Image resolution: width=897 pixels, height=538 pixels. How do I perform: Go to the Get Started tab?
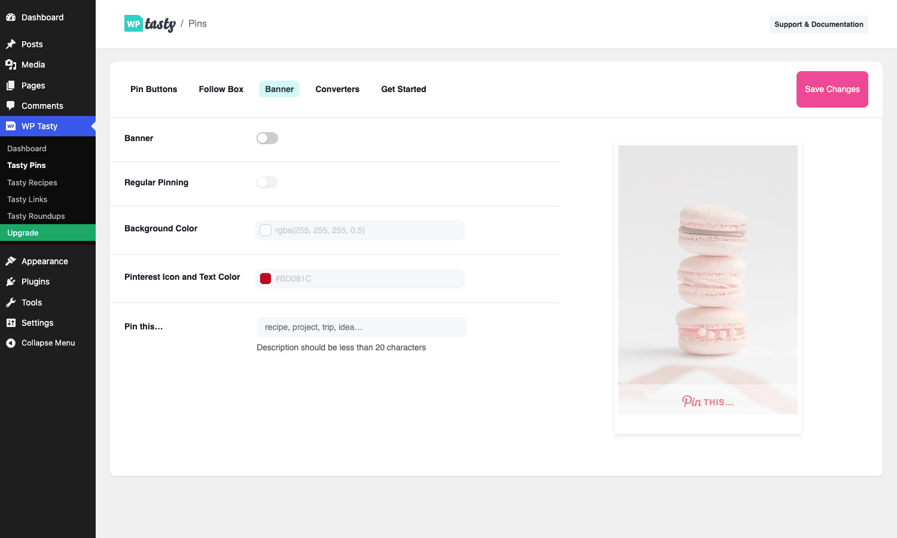click(x=404, y=89)
